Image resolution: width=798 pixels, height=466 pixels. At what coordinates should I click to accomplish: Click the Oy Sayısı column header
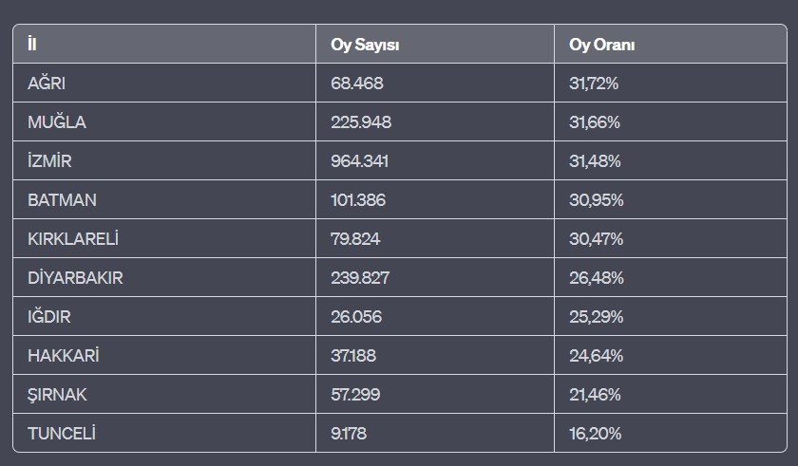[x=364, y=45]
